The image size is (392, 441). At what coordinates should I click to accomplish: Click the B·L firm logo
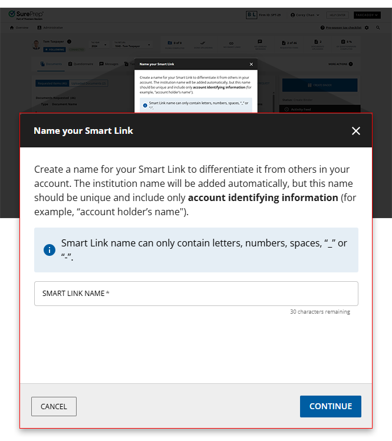251,15
